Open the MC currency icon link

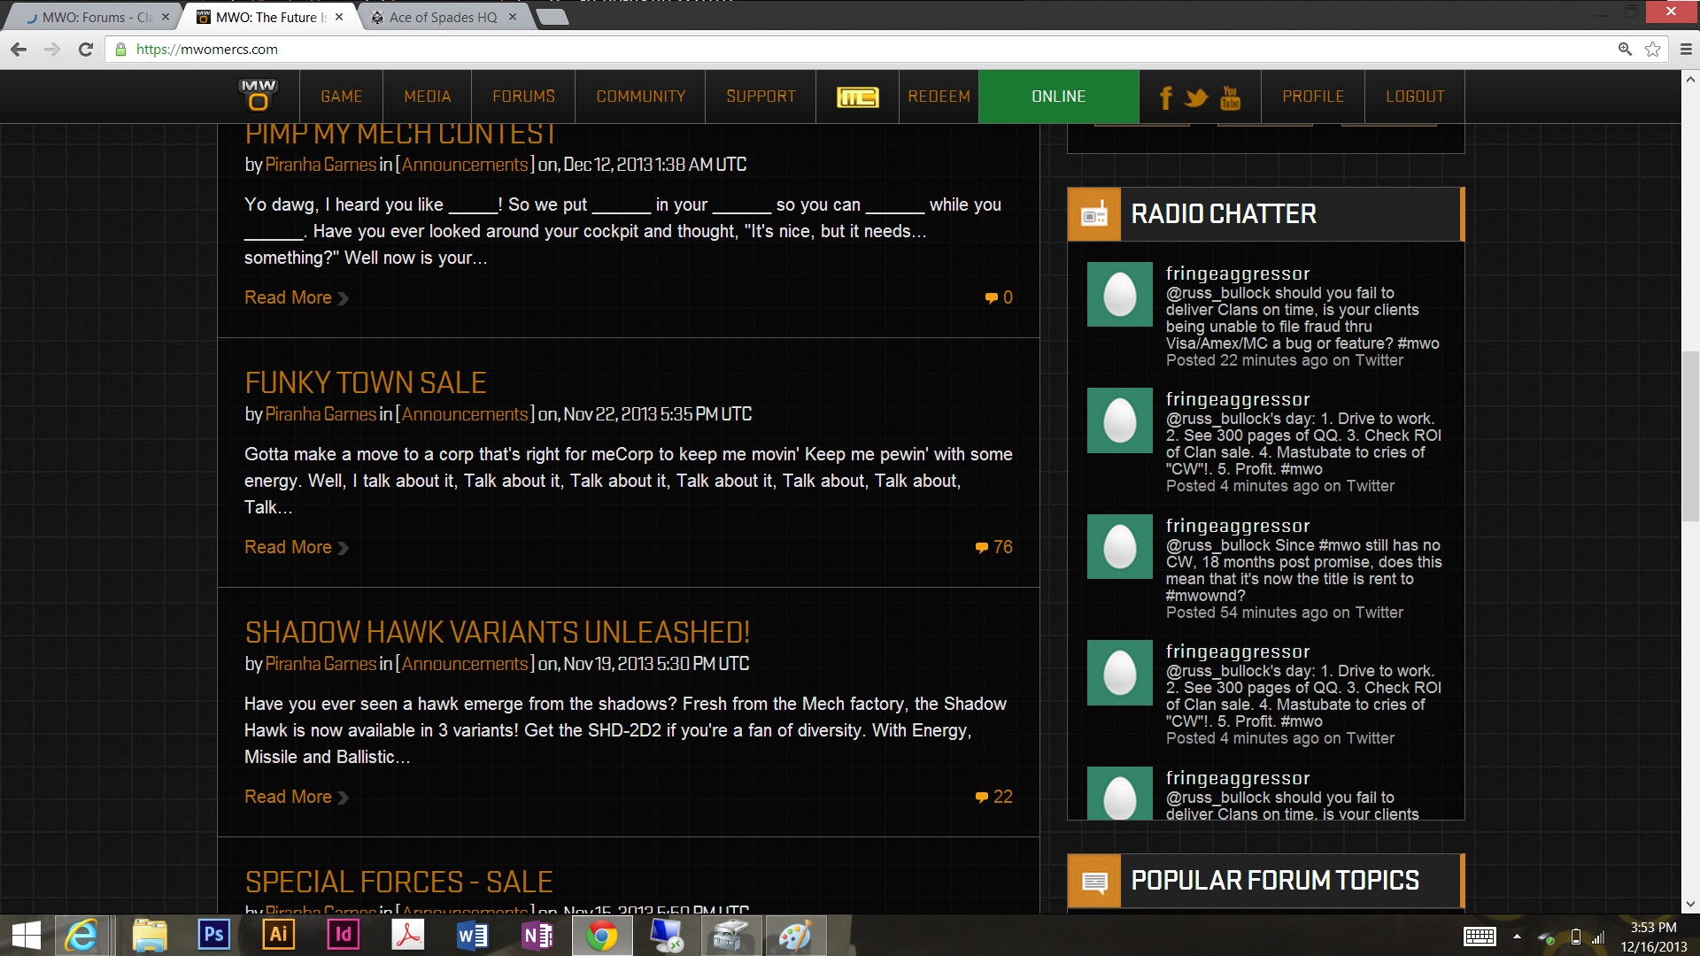coord(857,96)
